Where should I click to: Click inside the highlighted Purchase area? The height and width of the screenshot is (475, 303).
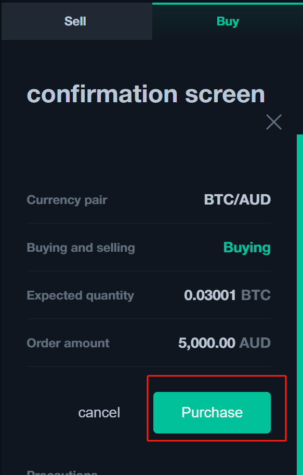pyautogui.click(x=212, y=412)
